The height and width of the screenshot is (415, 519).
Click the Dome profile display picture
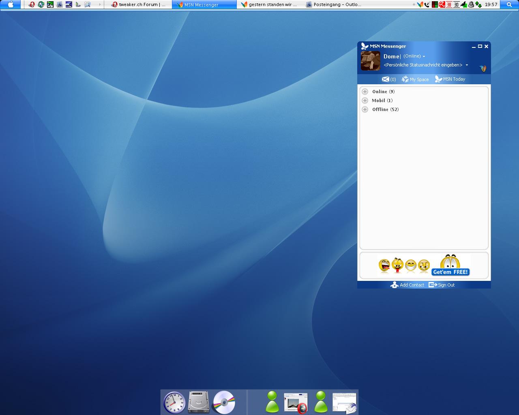point(370,61)
